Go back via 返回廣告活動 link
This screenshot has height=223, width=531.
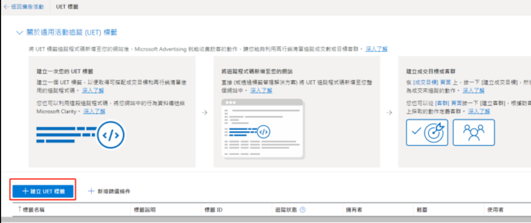24,7
